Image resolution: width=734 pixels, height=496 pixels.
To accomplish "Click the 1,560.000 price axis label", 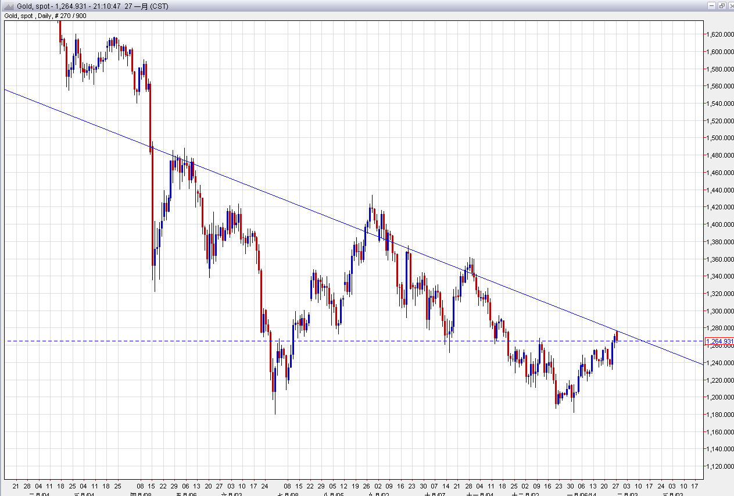I will [719, 86].
